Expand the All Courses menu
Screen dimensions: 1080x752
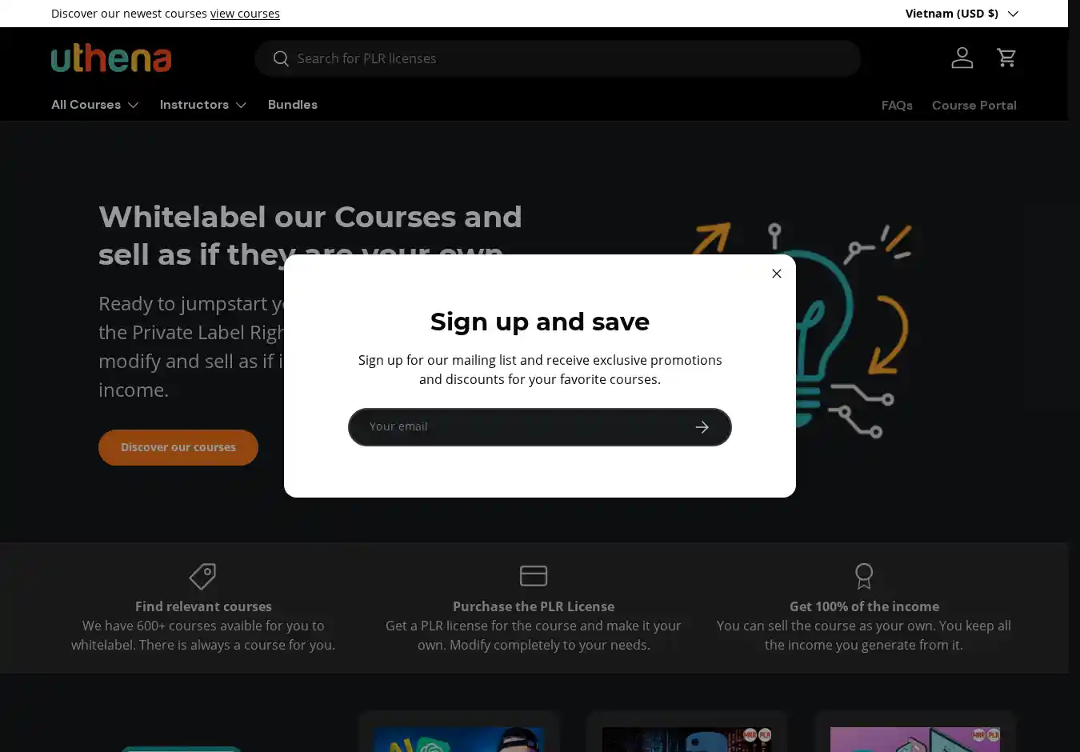tap(95, 105)
